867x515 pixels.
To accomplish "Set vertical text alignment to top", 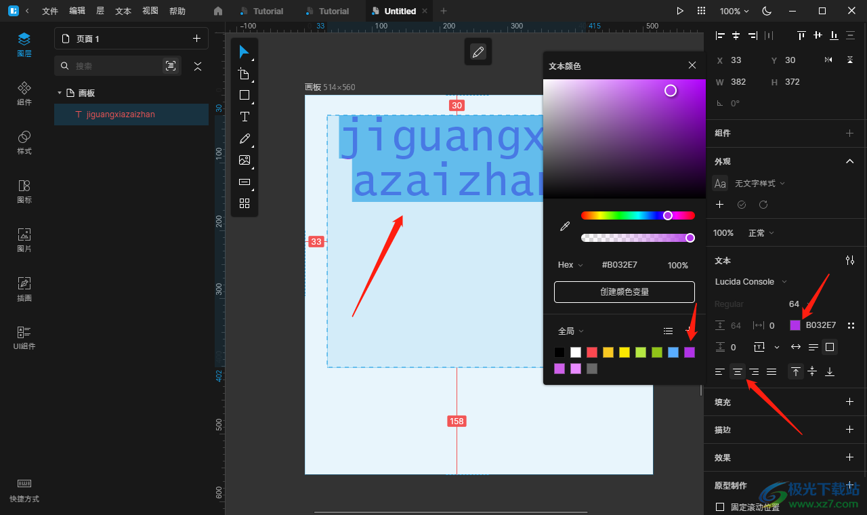I will pos(795,371).
